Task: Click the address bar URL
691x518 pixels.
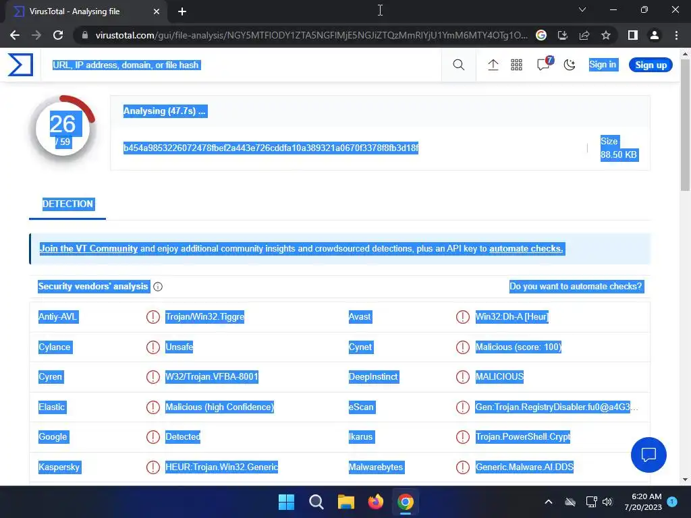Action: click(312, 35)
